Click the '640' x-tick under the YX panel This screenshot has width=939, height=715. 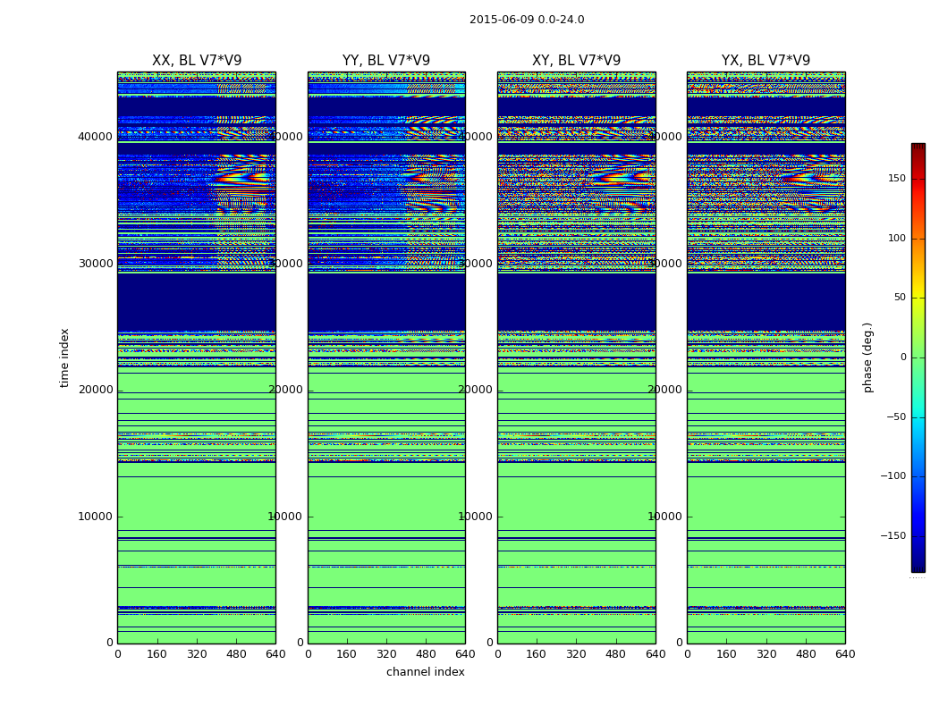tap(845, 654)
